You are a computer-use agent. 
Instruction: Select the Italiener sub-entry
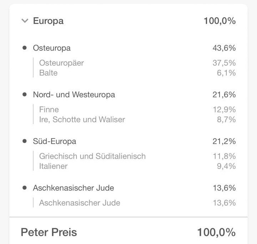(x=53, y=166)
